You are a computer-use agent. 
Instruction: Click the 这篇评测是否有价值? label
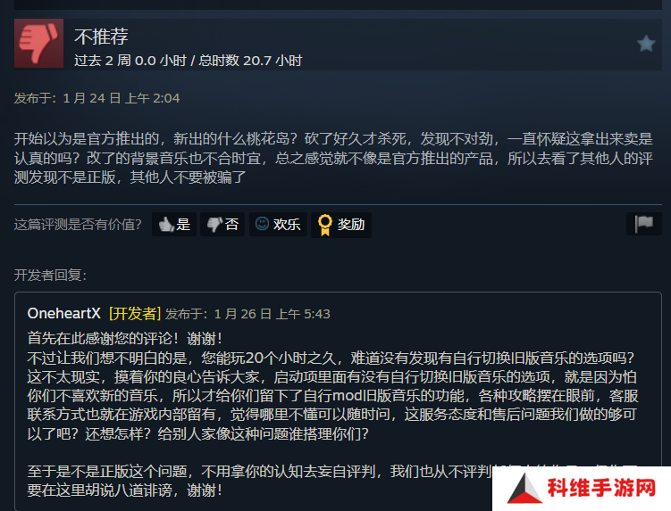tap(78, 225)
